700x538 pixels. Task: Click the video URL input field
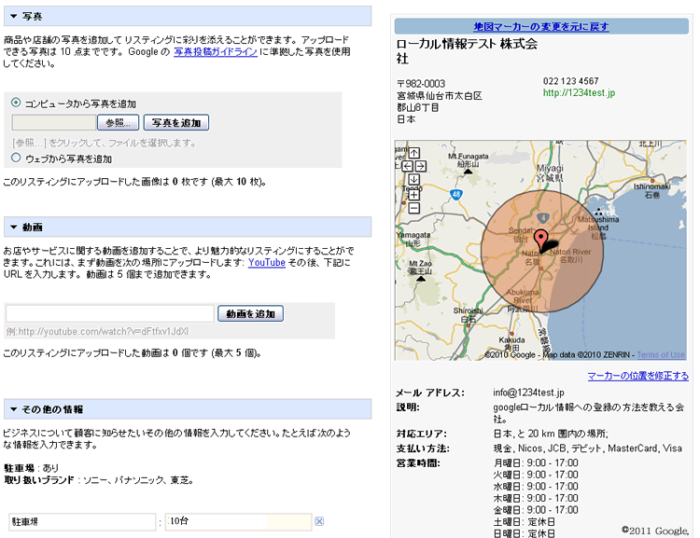[x=110, y=313]
